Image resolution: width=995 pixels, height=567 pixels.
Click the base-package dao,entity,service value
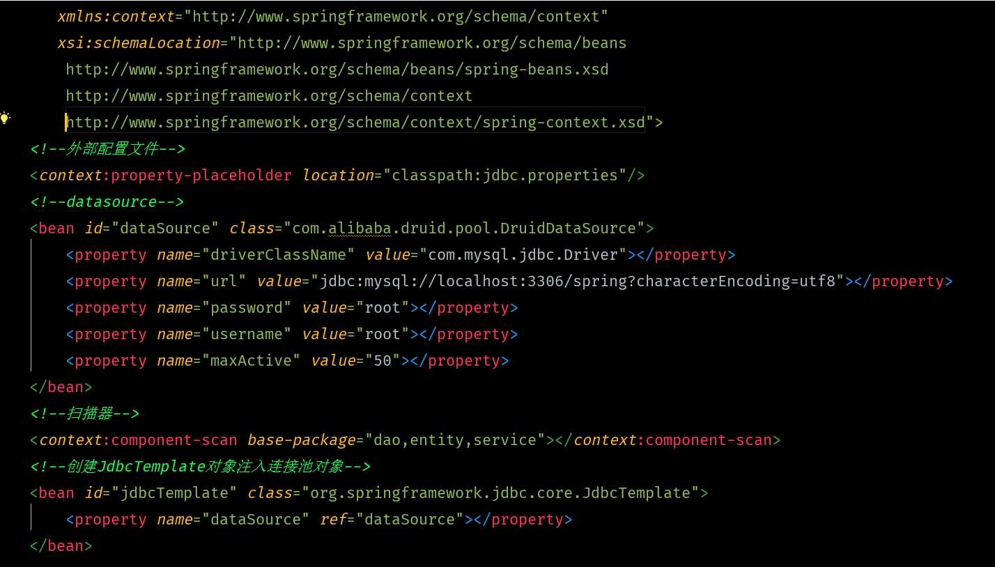(455, 440)
